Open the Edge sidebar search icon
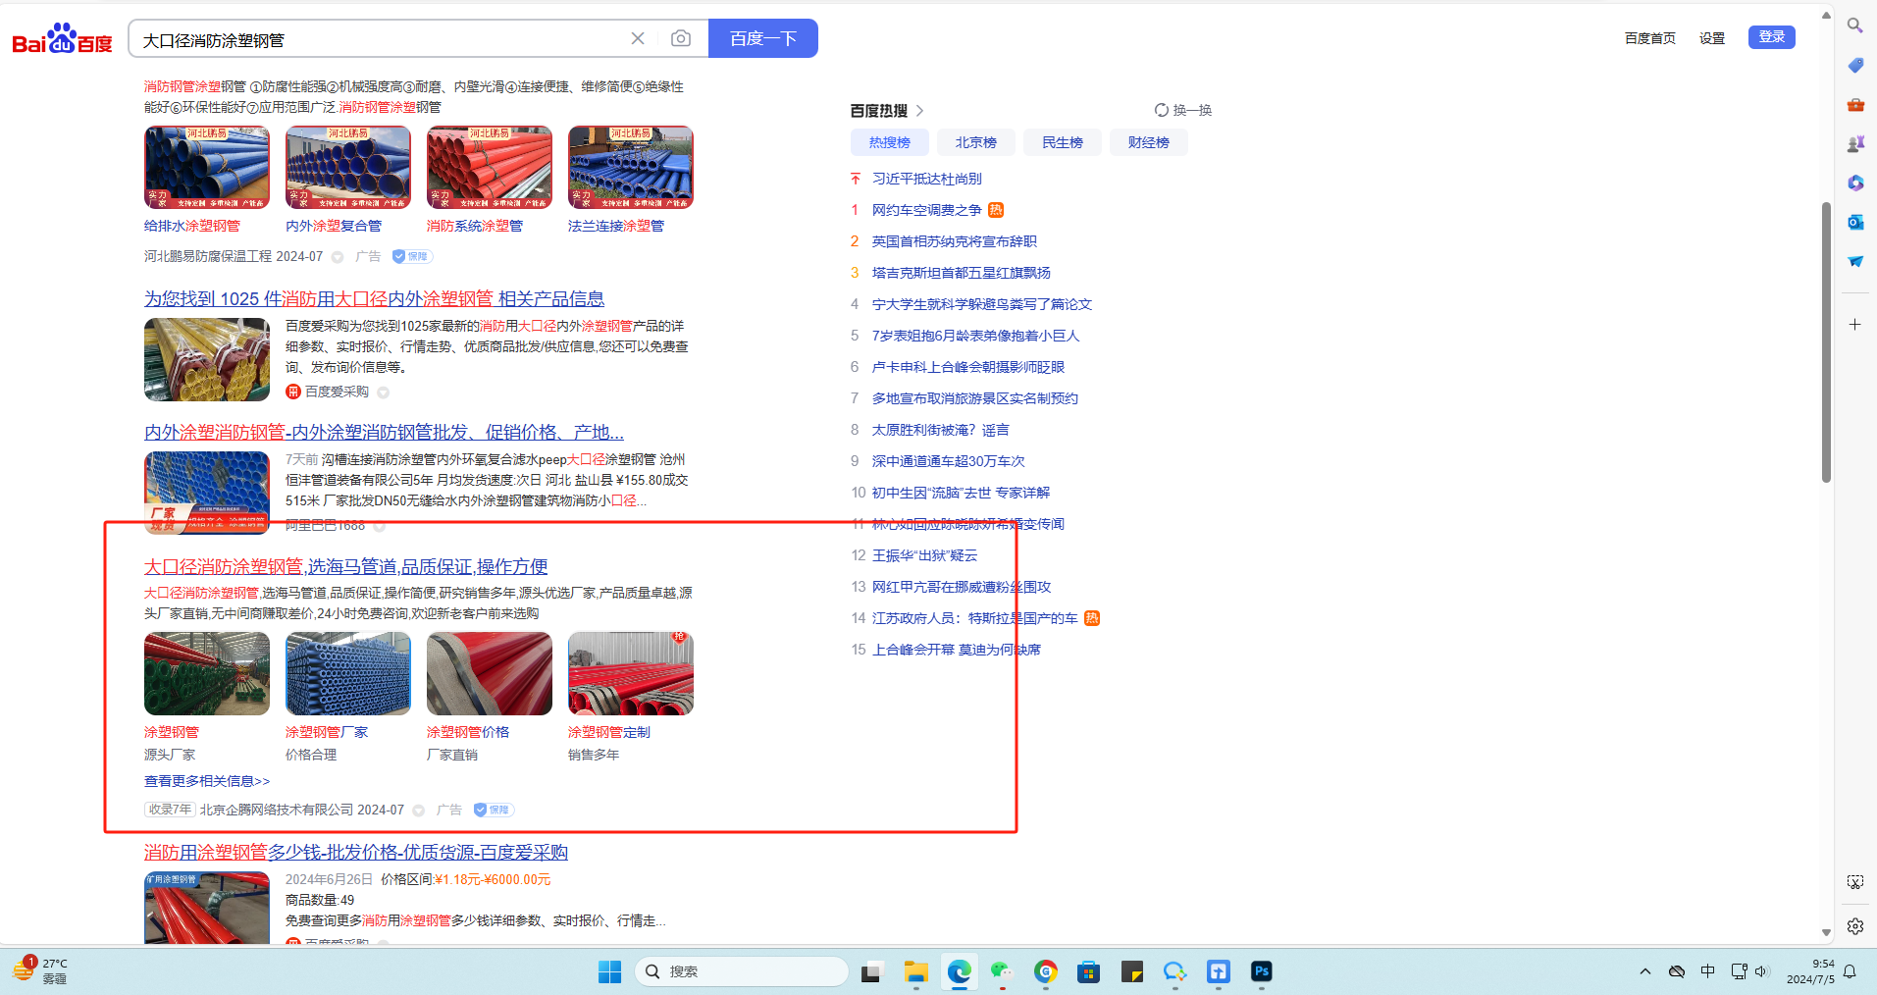 [x=1854, y=26]
